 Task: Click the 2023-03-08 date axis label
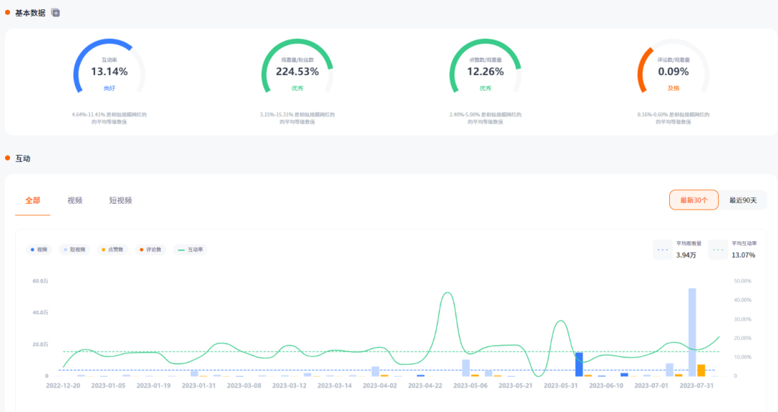click(244, 385)
